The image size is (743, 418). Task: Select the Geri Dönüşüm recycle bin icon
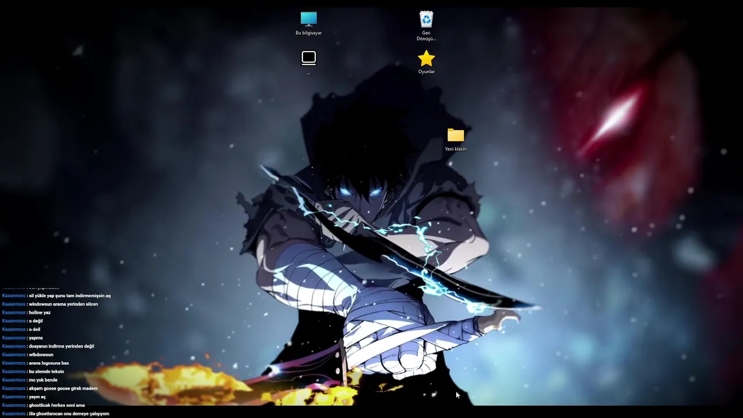[426, 26]
